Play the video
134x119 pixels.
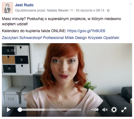tap(8, 110)
